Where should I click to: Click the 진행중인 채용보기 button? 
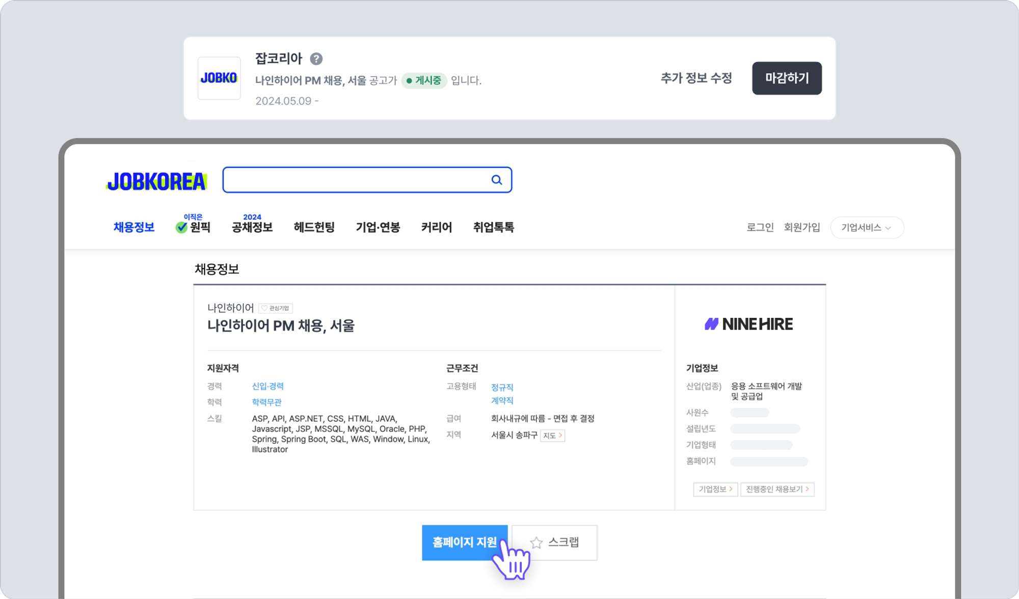pos(777,489)
